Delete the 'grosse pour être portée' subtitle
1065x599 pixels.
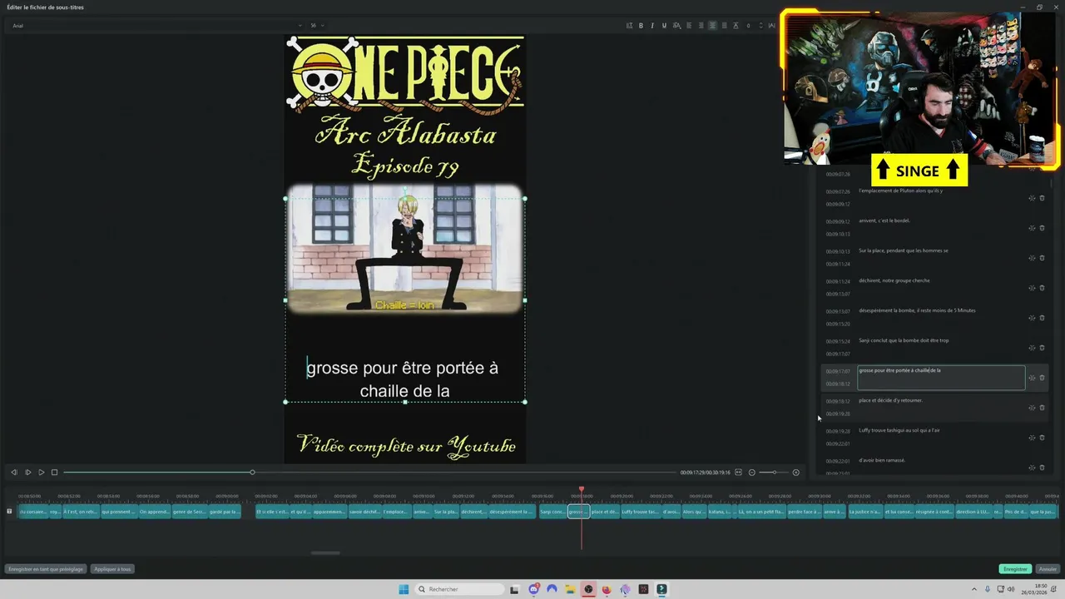1042,378
